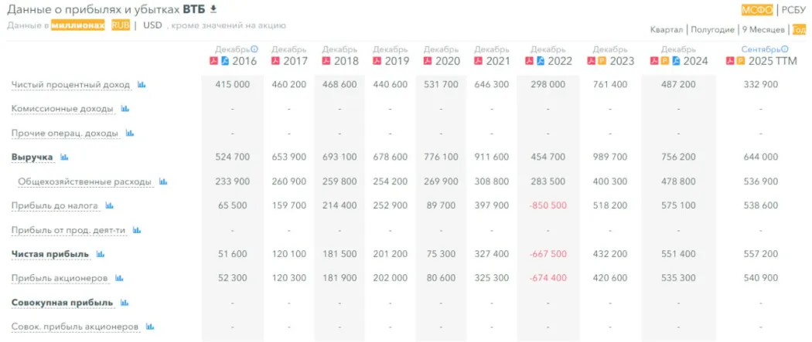The height and width of the screenshot is (342, 812).
Task: Open the миллионах units selector
Action: 77,25
